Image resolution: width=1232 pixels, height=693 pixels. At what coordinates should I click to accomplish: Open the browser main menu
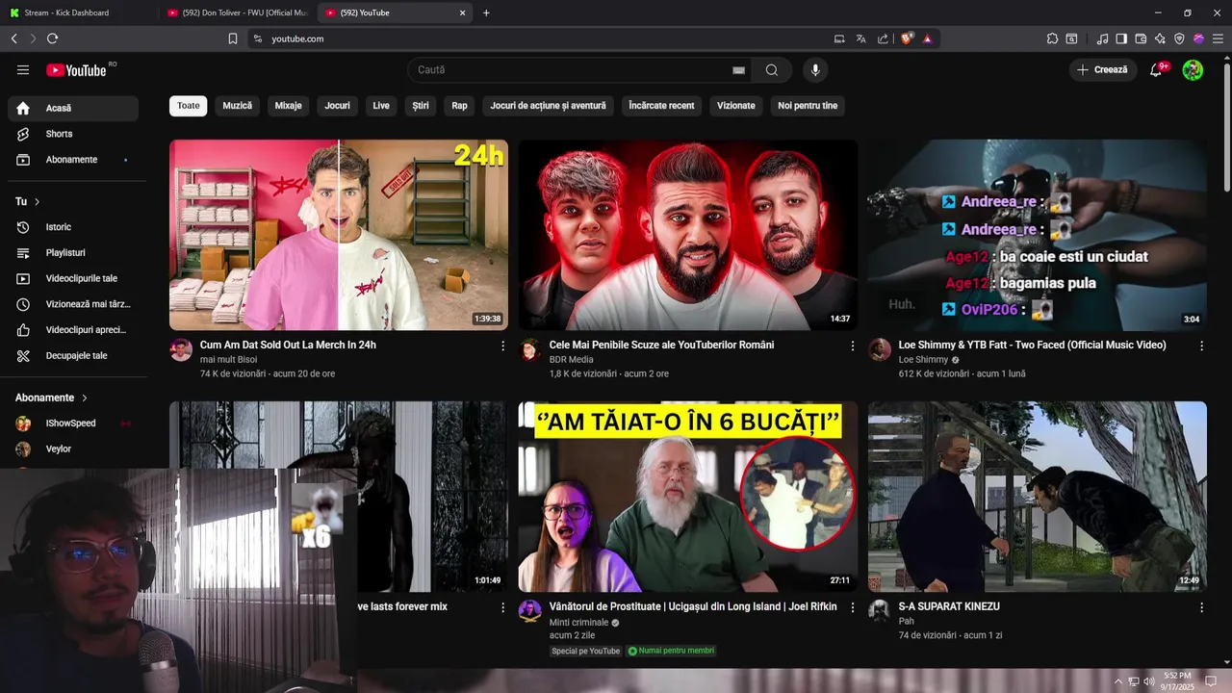[x=1218, y=38]
